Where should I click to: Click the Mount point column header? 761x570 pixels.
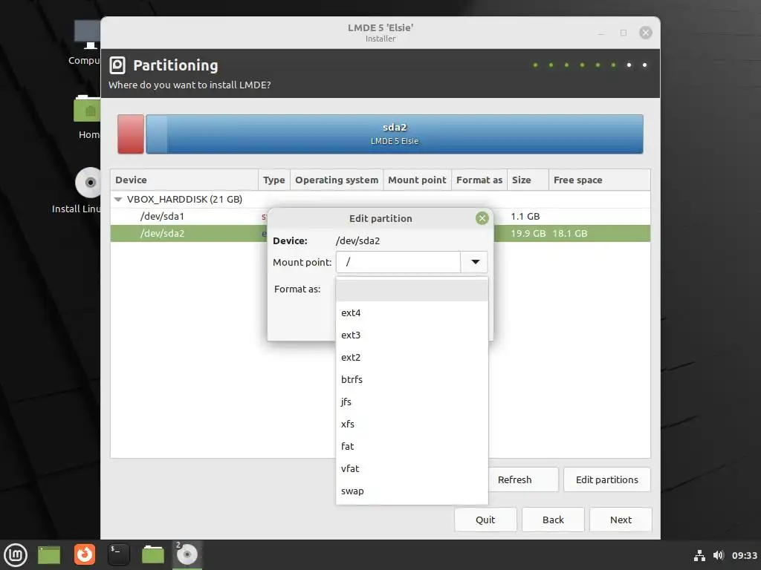point(417,180)
